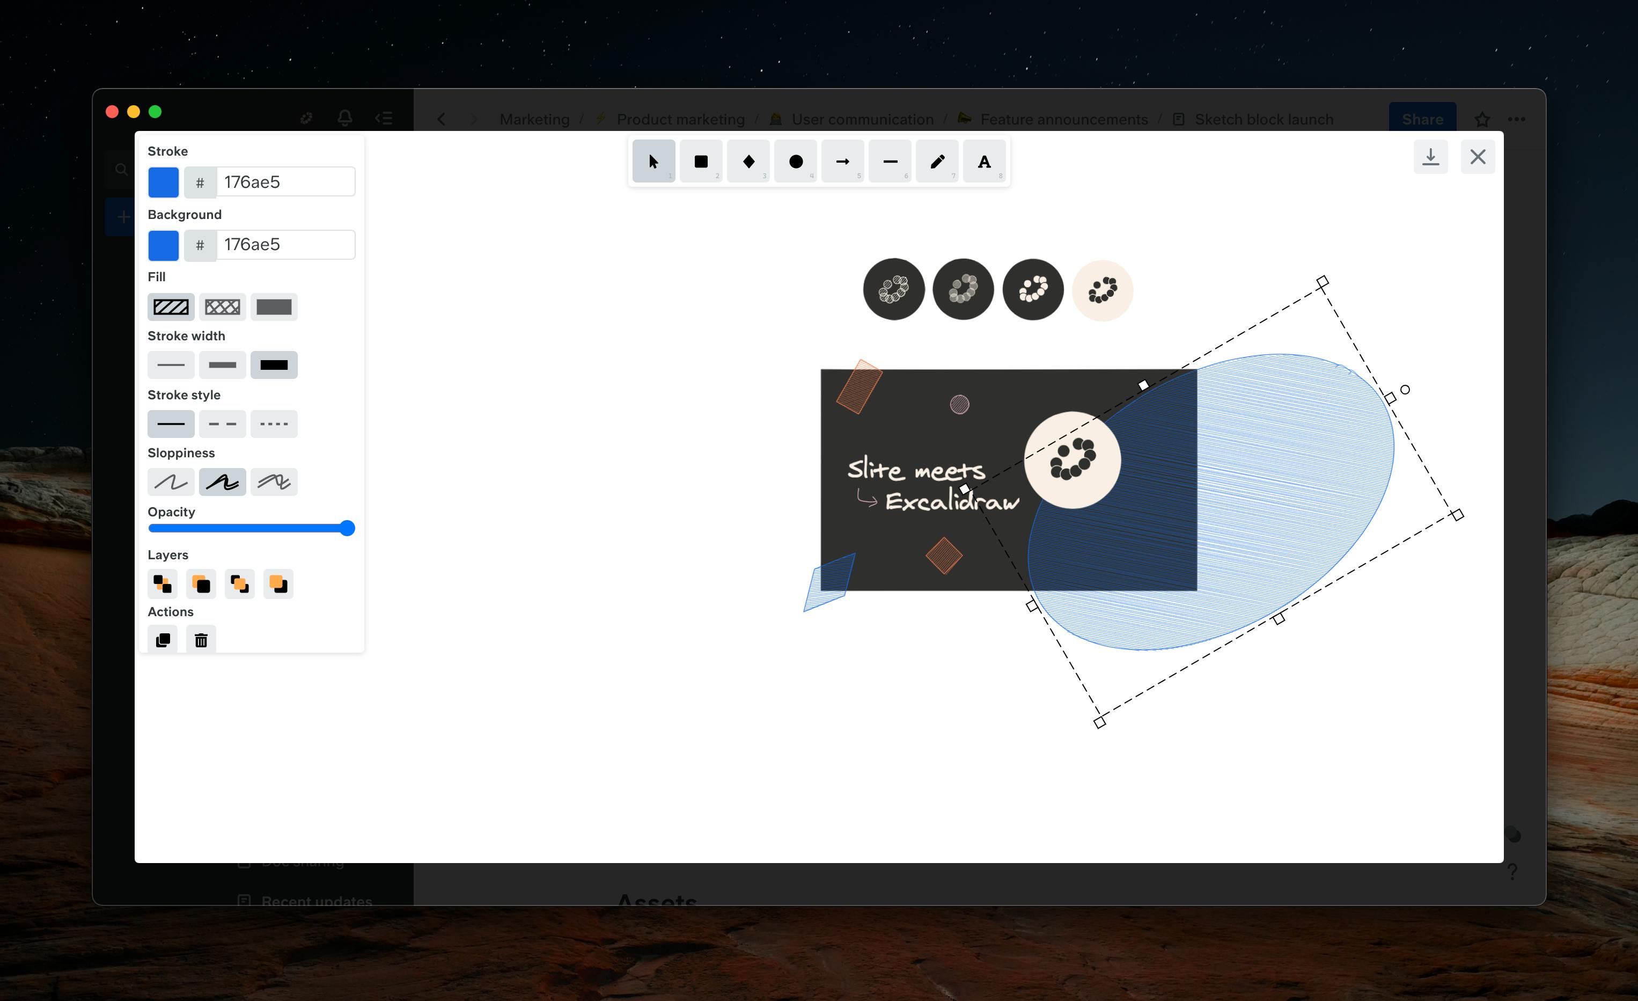1638x1001 pixels.
Task: Click the light beige logo circle in the top row
Action: pos(1102,291)
